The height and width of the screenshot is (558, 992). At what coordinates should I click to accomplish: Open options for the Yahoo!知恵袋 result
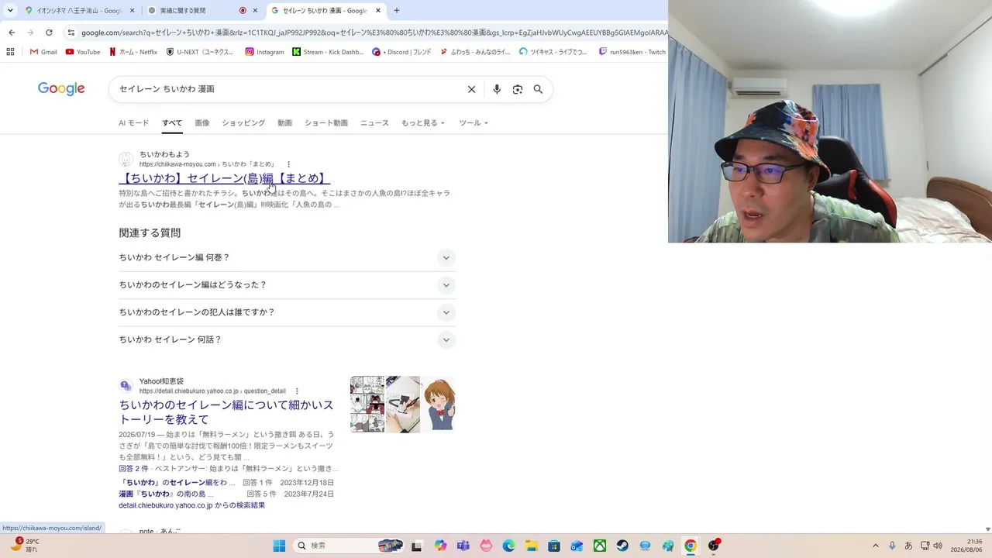[297, 391]
